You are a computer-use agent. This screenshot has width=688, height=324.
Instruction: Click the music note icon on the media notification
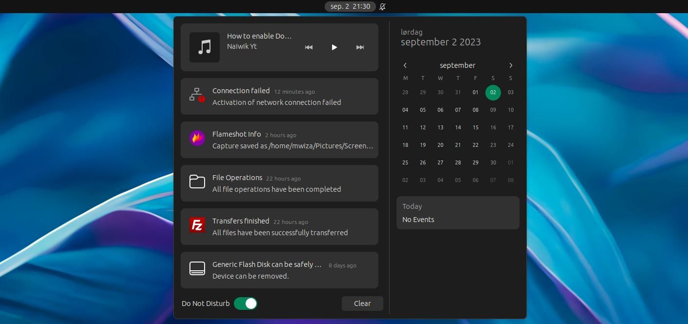coord(204,47)
